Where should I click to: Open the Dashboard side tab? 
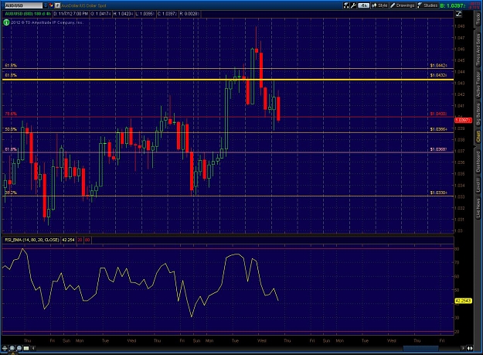tap(478, 162)
